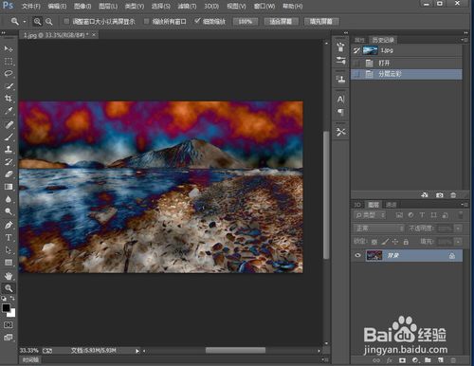Screen dimensions: 474x366
Task: Click Zoom Out icon in options bar
Action: pyautogui.click(x=49, y=22)
